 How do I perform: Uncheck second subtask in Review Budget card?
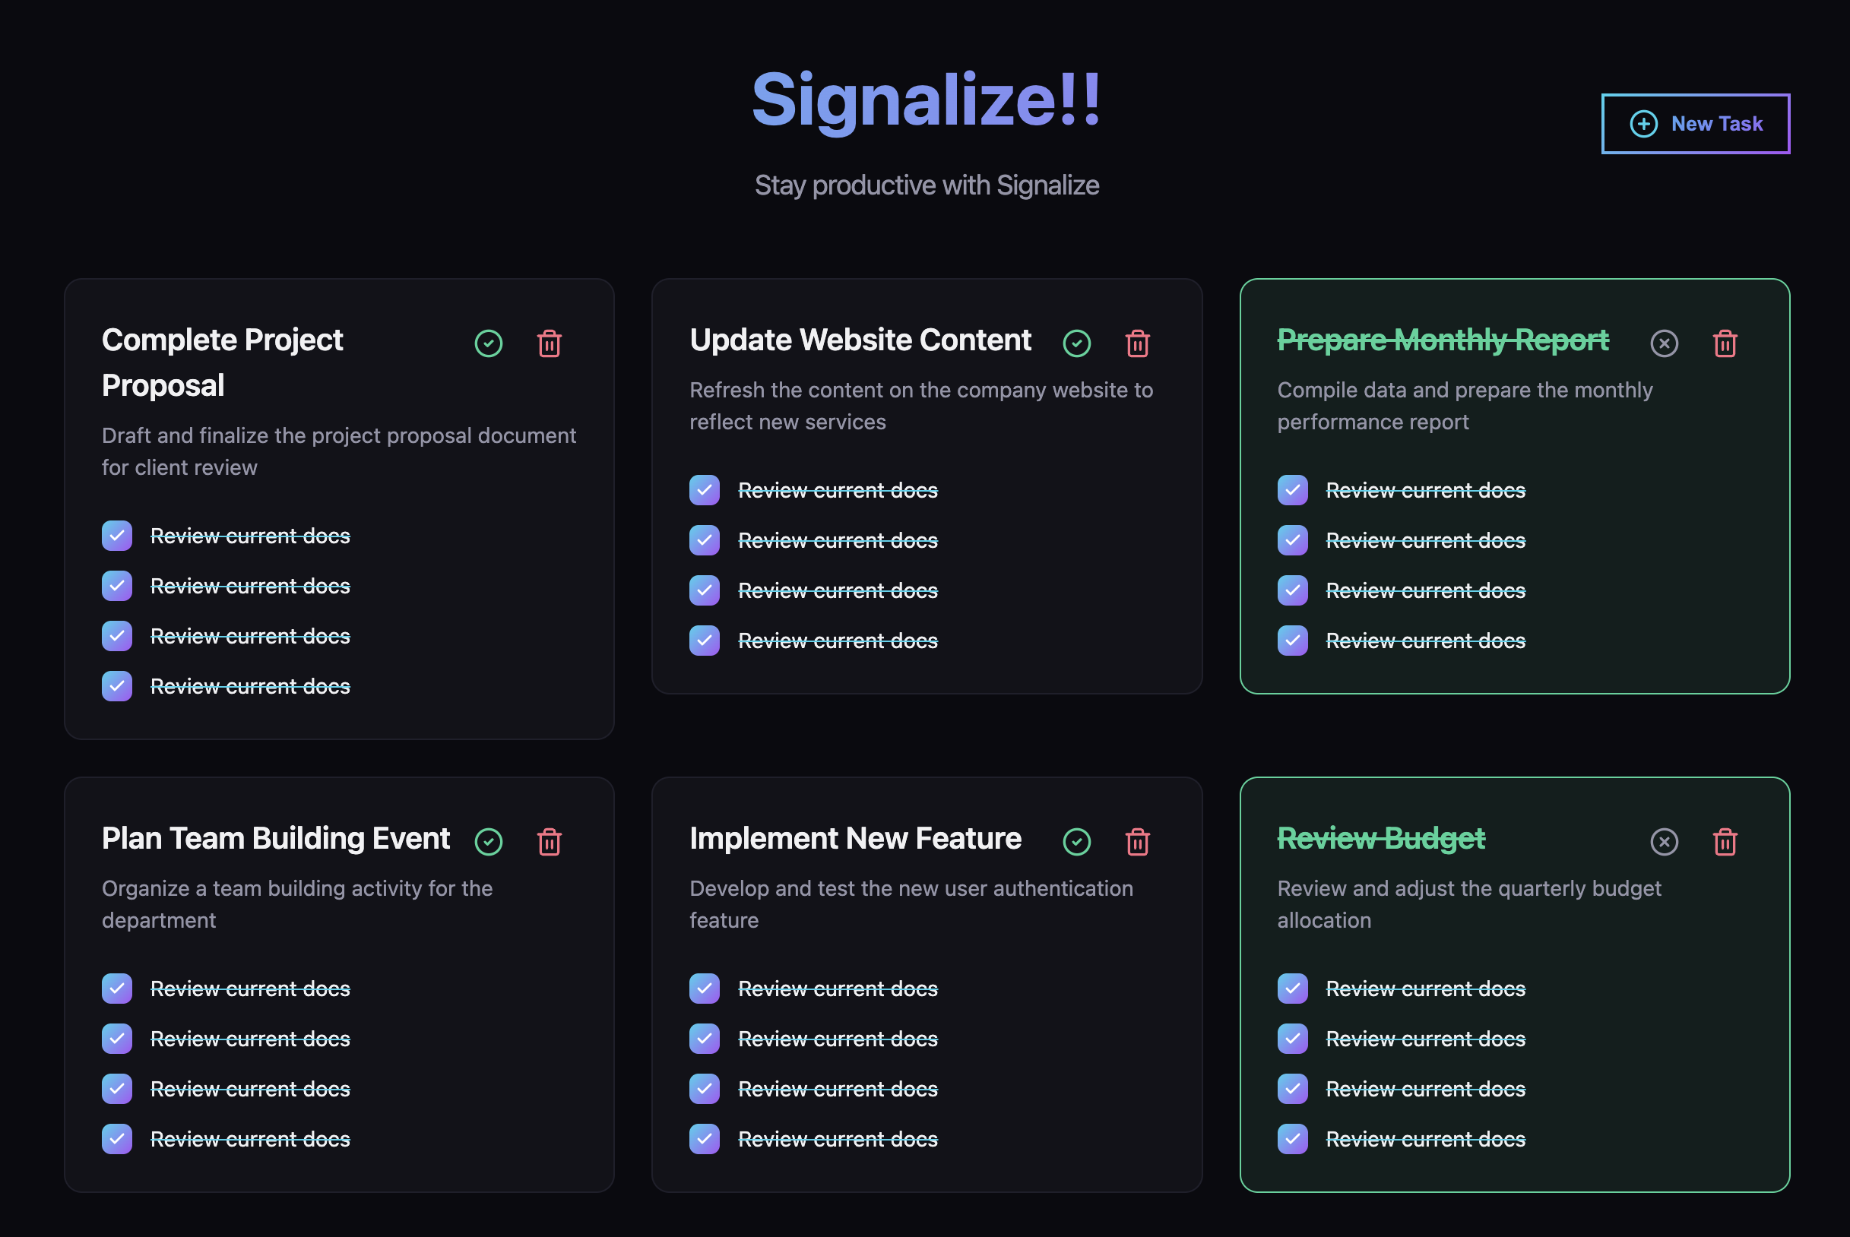[x=1292, y=1038]
